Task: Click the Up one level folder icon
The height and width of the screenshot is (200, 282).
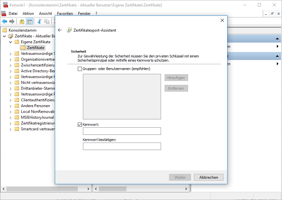Action: coord(22,21)
